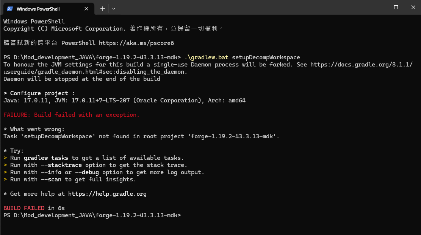Click the maximize window button
Viewport: 421px width, 235px height.
(x=396, y=7)
